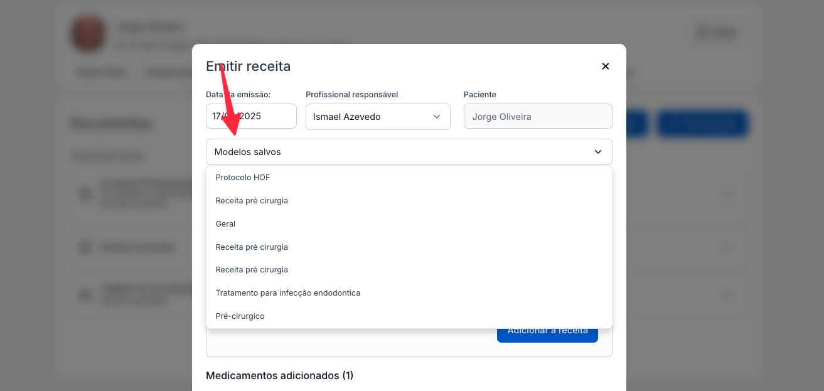The image size is (824, 391).
Task: Click the patient avatar photo in the background
Action: (x=88, y=34)
